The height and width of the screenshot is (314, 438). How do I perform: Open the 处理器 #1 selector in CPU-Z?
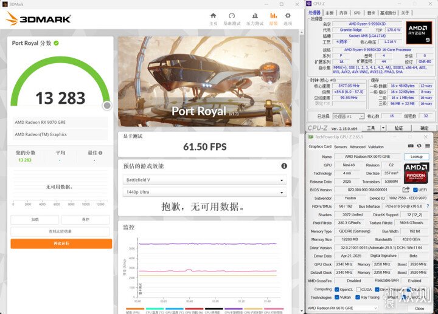pos(349,116)
